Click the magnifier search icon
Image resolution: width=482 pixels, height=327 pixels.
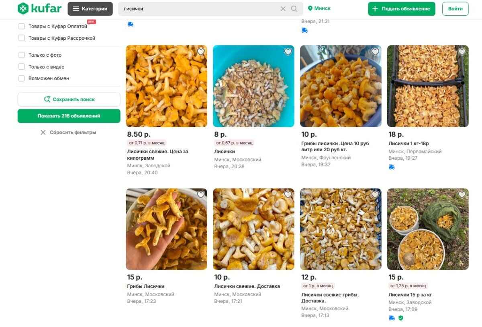pos(294,8)
